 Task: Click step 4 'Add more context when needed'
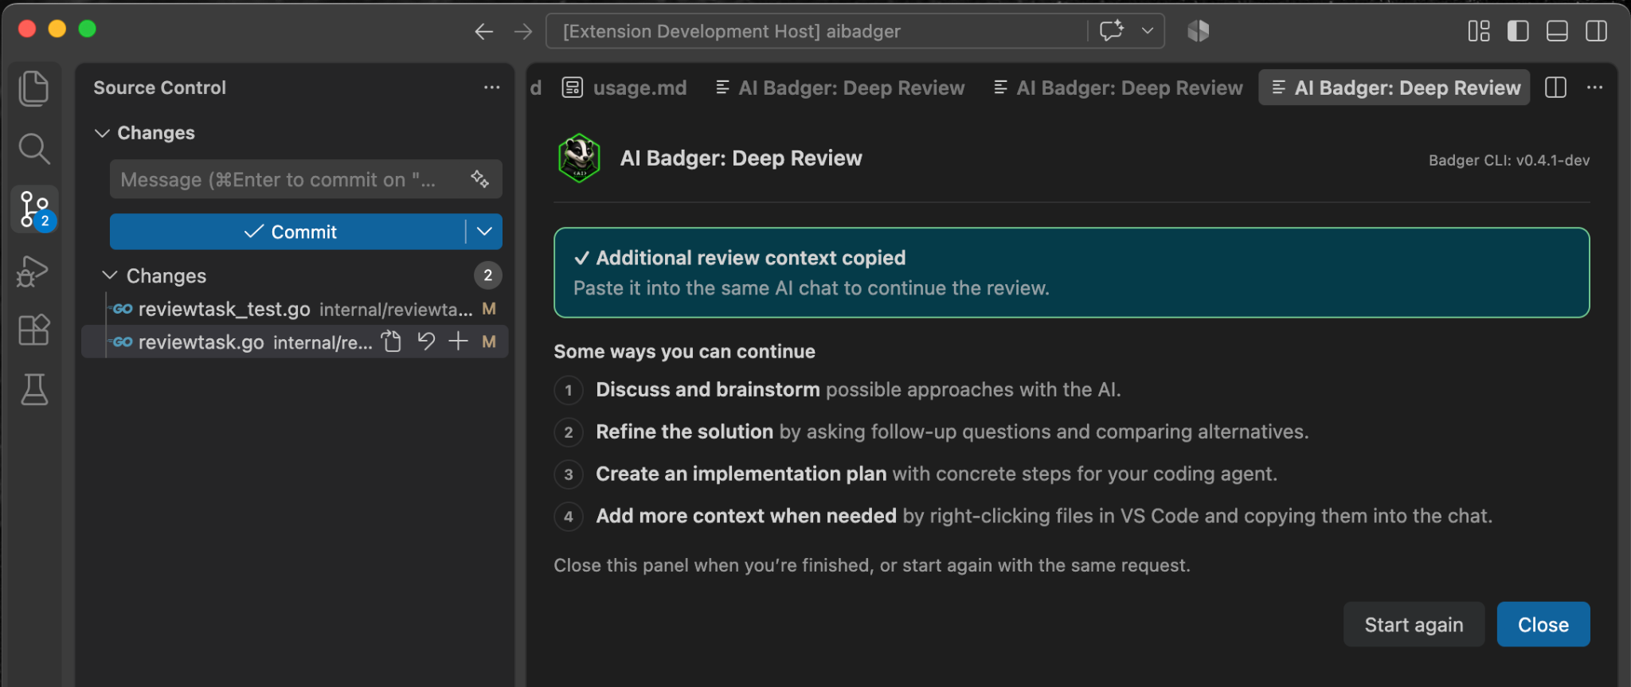[x=746, y=516]
